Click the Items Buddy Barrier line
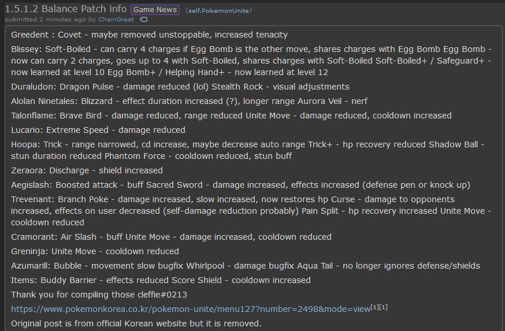Image resolution: width=505 pixels, height=331 pixels. coord(161,280)
